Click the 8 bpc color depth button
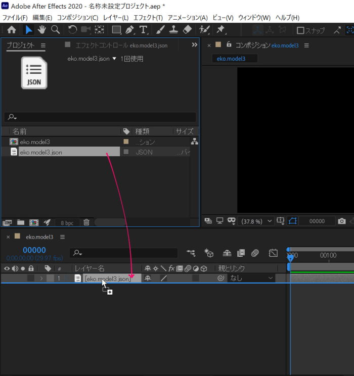The image size is (354, 376). [x=67, y=223]
